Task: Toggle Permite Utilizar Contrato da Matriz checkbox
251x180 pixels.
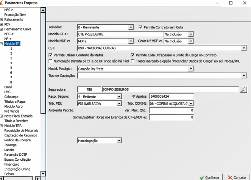Action: click(50, 55)
